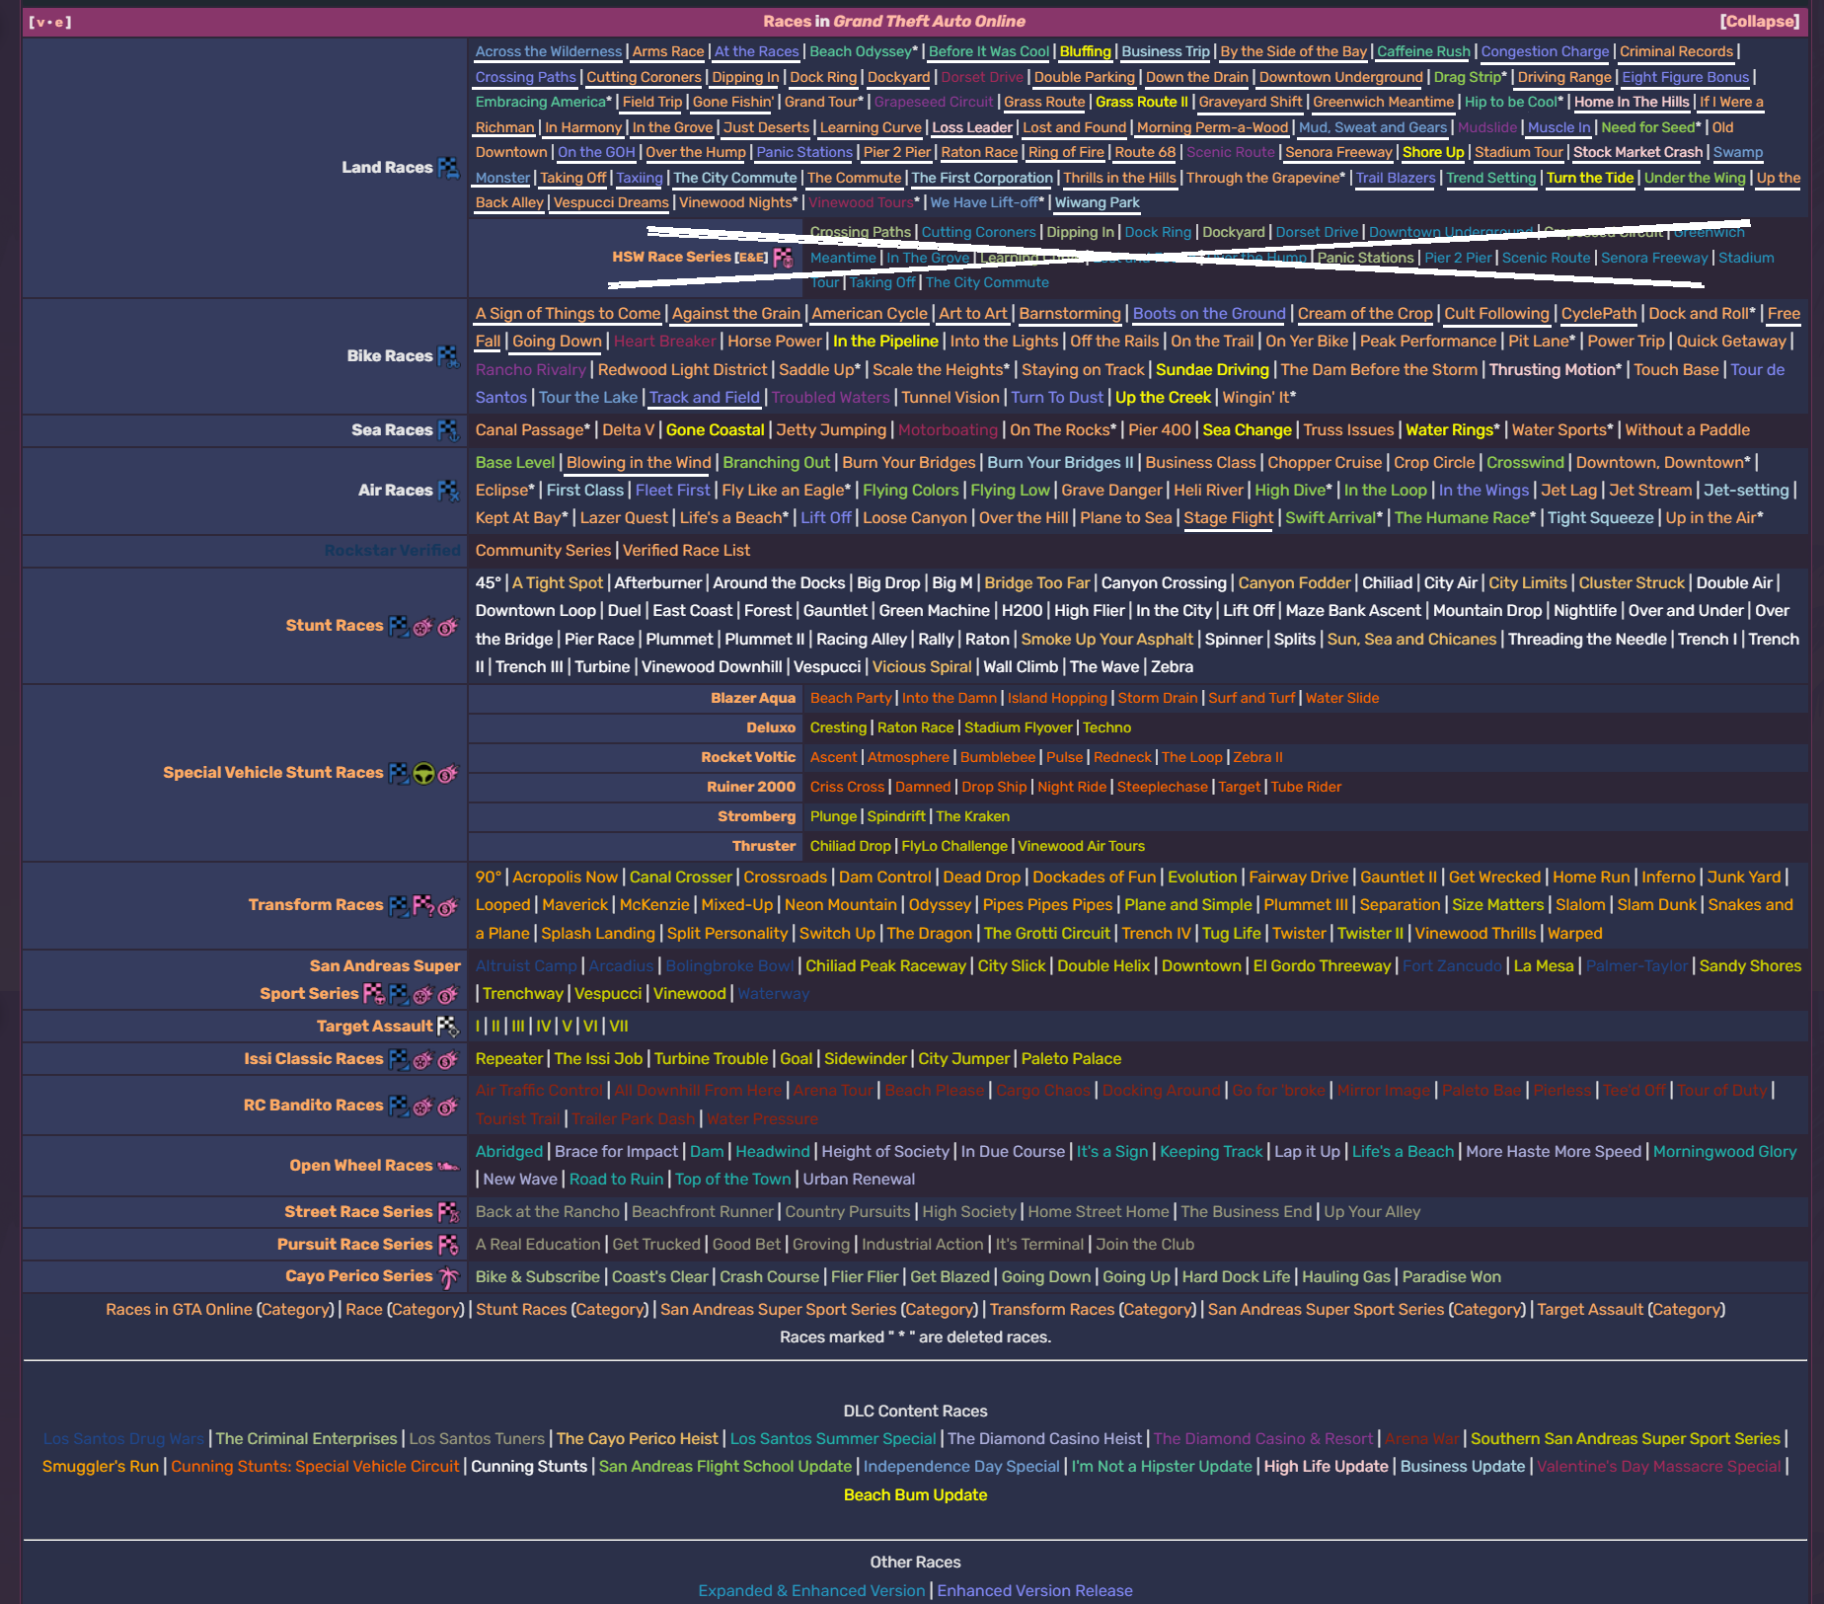Open Target Assault 'VII' link
The width and height of the screenshot is (1824, 1604).
(619, 1027)
